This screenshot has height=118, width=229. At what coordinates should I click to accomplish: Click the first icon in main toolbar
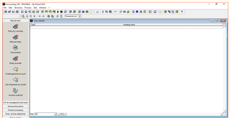(5, 12)
